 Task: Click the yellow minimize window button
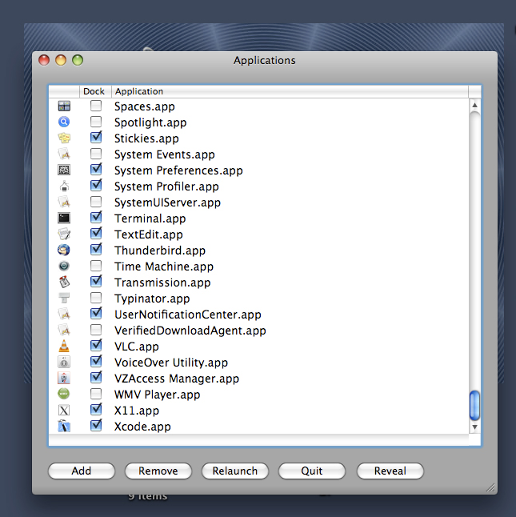point(61,60)
